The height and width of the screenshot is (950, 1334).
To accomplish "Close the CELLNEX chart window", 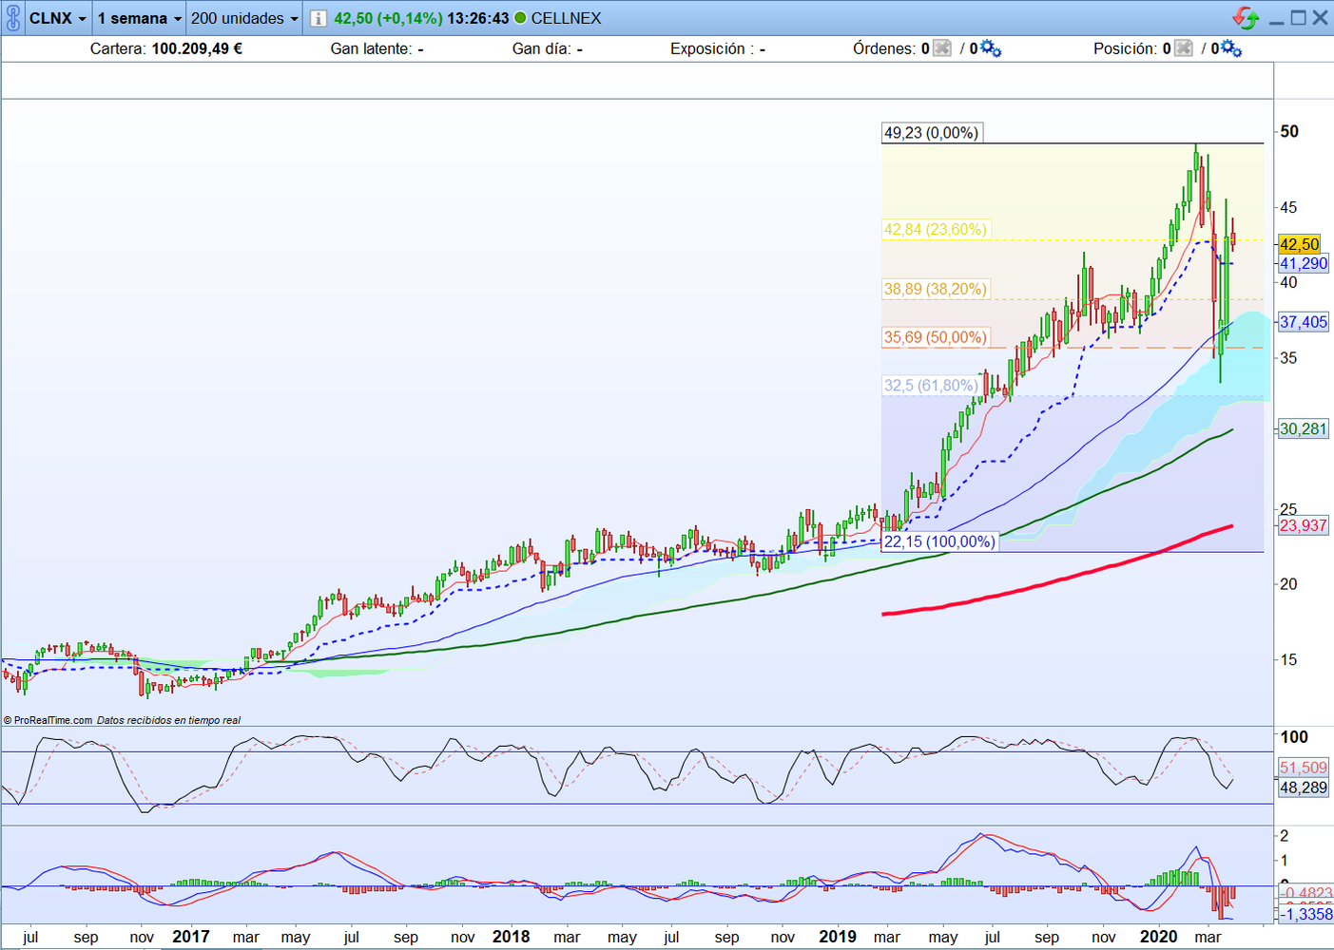I will 1321,18.
